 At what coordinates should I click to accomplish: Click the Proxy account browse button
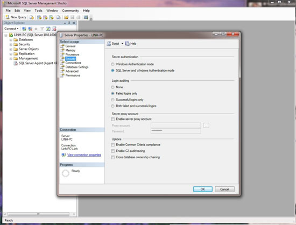(206, 125)
